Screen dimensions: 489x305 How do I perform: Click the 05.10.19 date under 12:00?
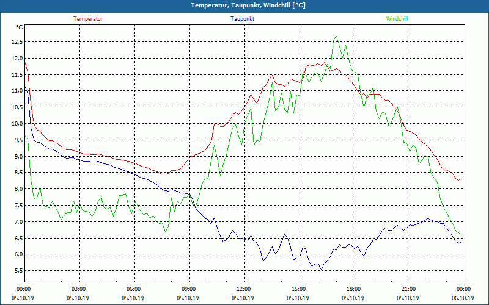click(x=243, y=298)
